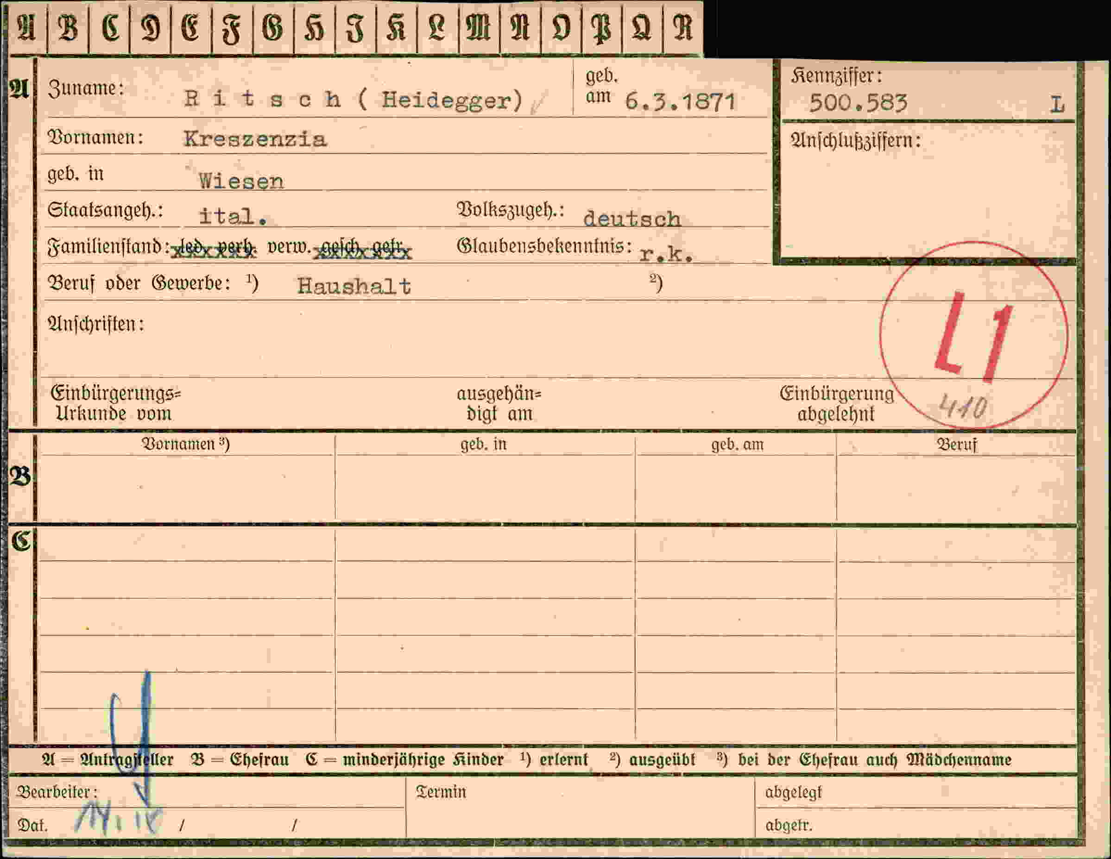Select the Fraktur letter K index tab
The height and width of the screenshot is (859, 1111).
point(396,27)
